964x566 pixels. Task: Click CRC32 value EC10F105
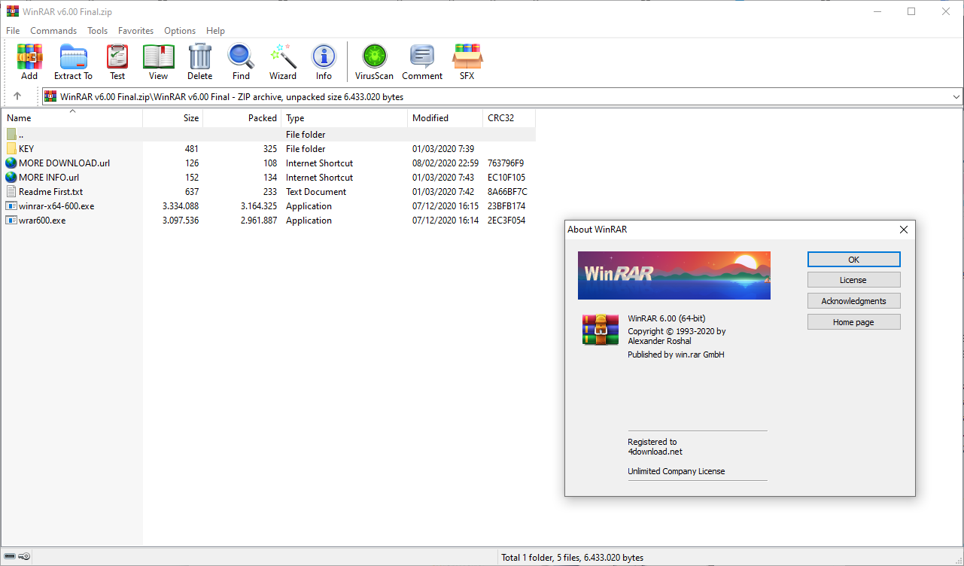click(506, 178)
